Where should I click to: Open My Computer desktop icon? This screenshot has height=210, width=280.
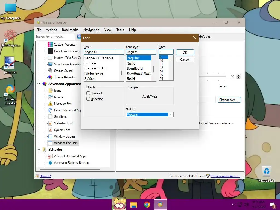coord(11,11)
